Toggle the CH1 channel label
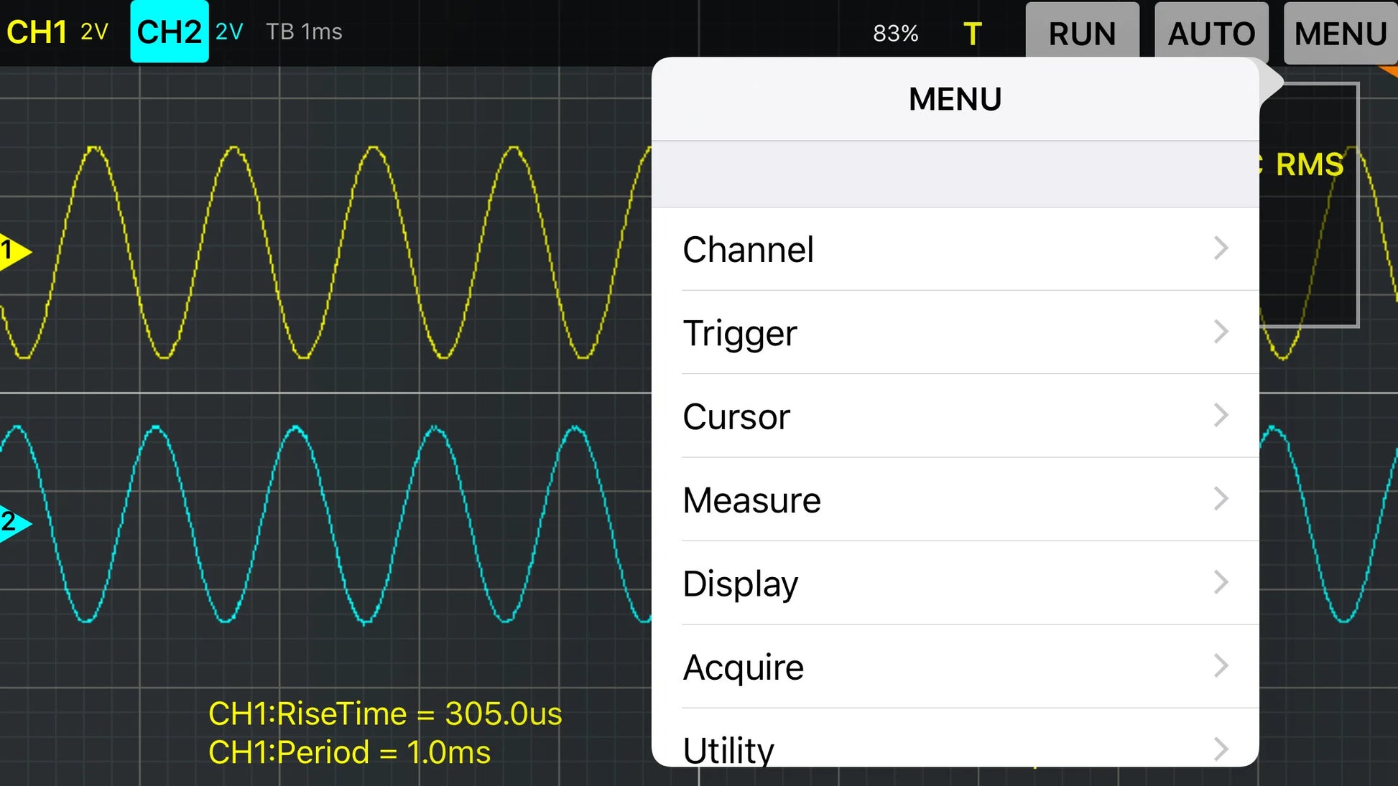This screenshot has height=786, width=1398. tap(36, 32)
